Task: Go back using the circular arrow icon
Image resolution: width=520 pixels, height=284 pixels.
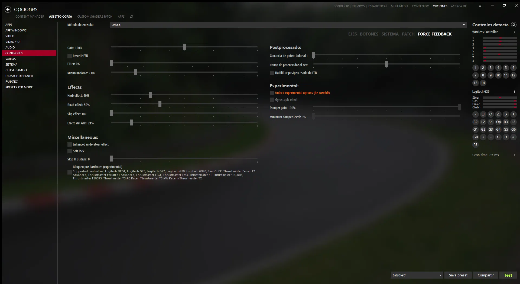Action: coord(8,9)
